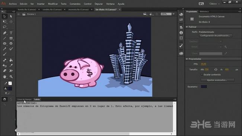Viewport: 242px width, 136px height.
Task: Select the Hand tool
Action: (x=4, y=77)
